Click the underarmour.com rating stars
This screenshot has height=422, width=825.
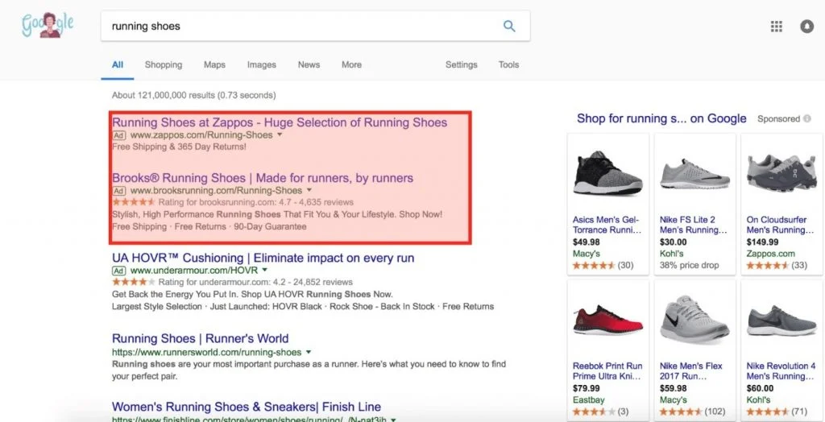point(134,282)
